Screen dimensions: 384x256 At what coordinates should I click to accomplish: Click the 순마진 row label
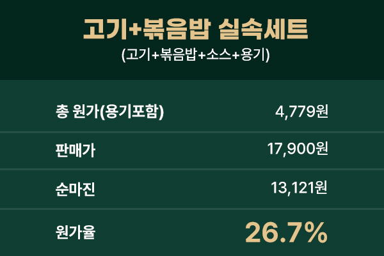[x=75, y=189]
